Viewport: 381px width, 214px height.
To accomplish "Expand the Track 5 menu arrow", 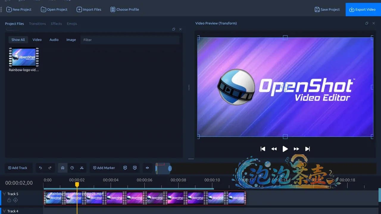I will [4, 194].
